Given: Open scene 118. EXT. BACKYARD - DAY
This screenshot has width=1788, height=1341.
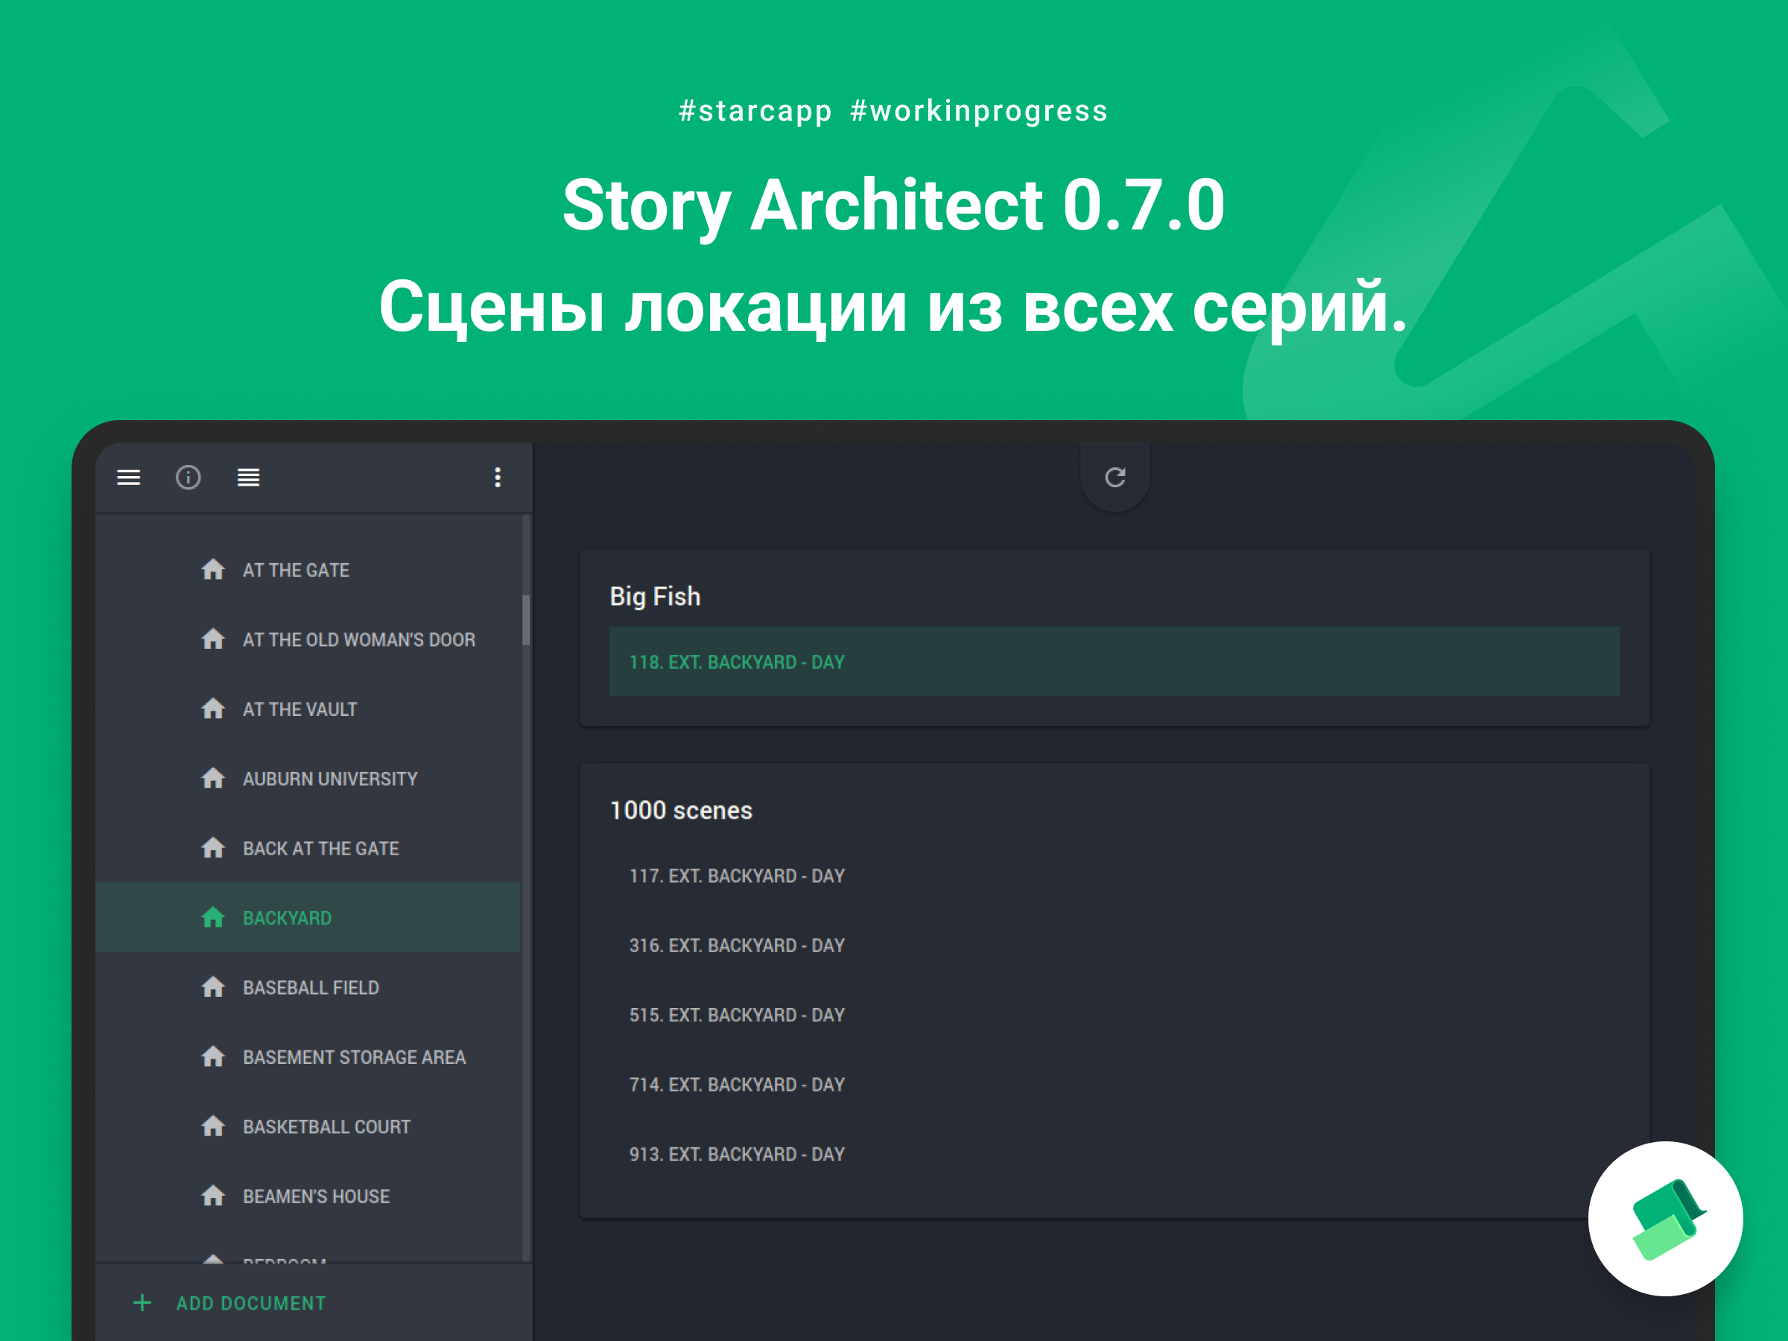Looking at the screenshot, I should point(1114,662).
